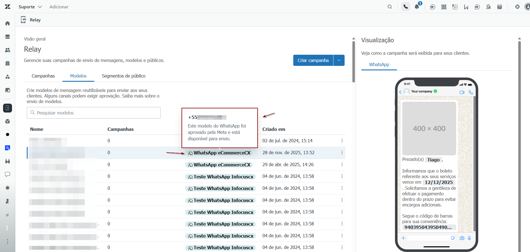Click the Visão geral breadcrumb
The width and height of the screenshot is (530, 252).
(x=35, y=39)
